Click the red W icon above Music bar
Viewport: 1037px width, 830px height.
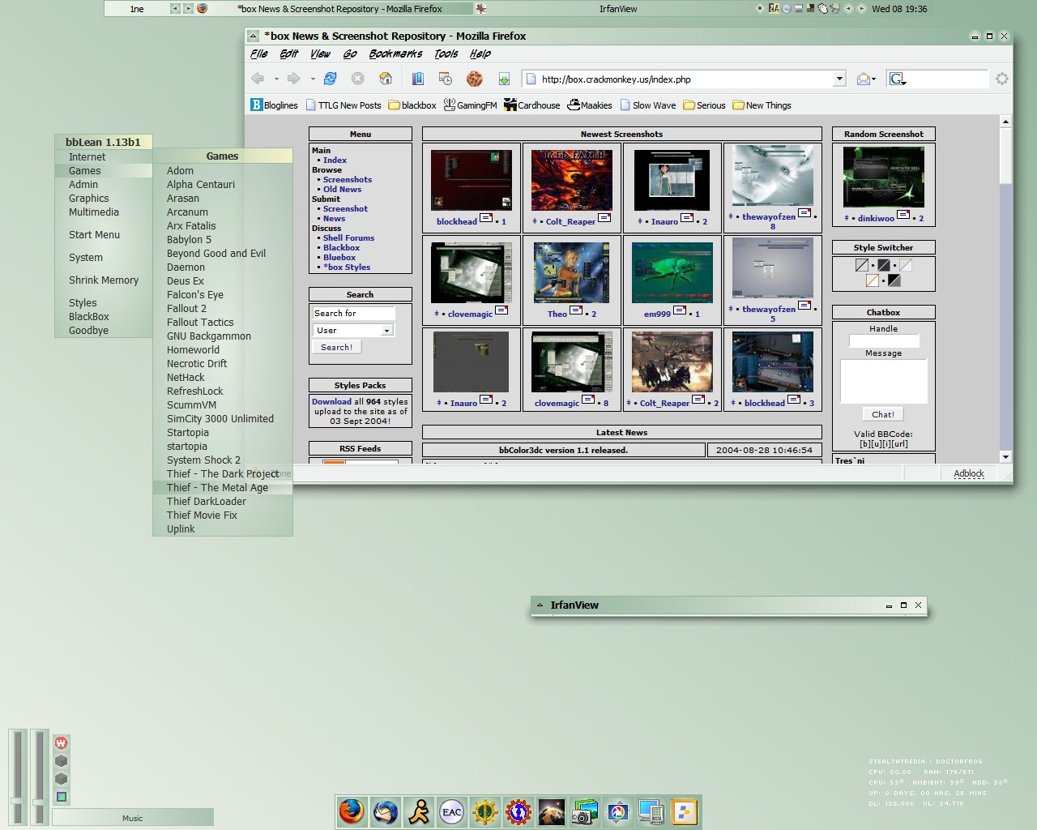pos(61,742)
